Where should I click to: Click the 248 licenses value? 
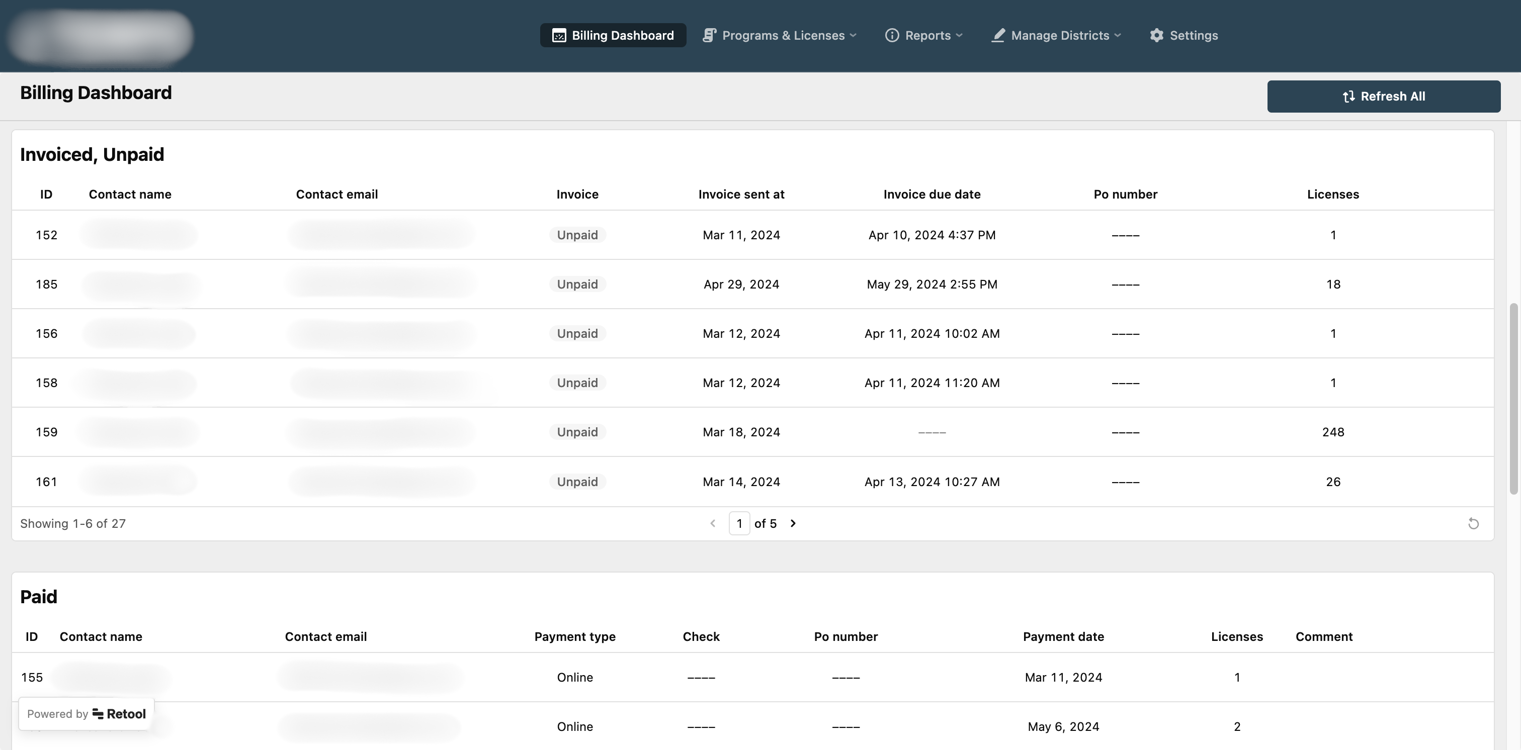point(1333,432)
